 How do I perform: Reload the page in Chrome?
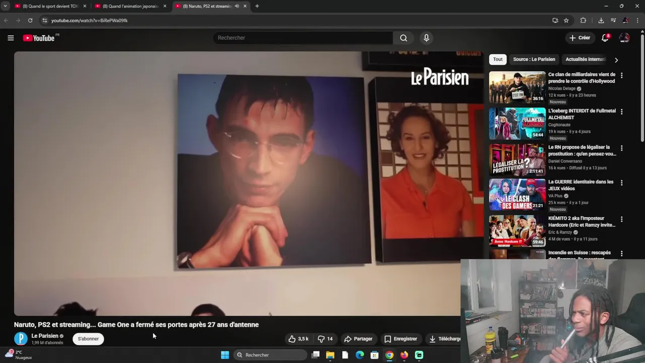click(x=30, y=20)
